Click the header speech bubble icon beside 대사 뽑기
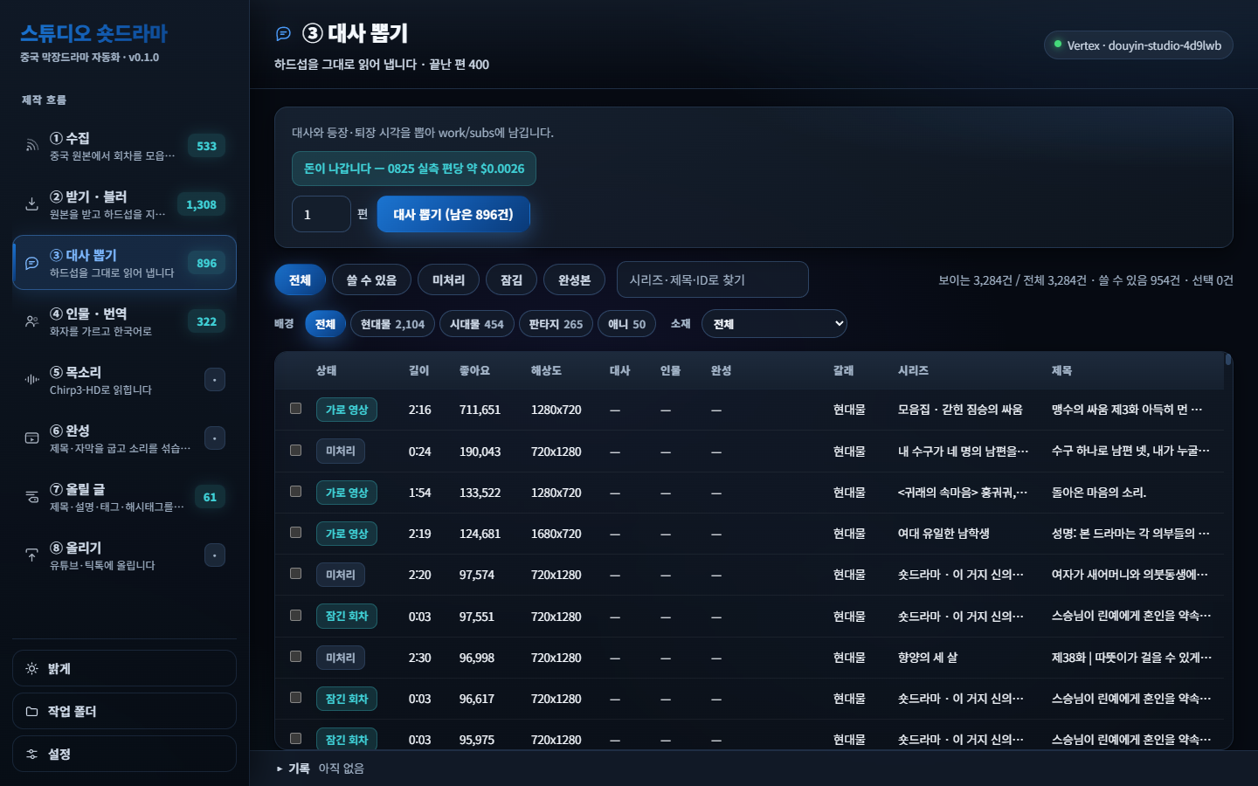This screenshot has height=786, width=1258. (x=283, y=34)
